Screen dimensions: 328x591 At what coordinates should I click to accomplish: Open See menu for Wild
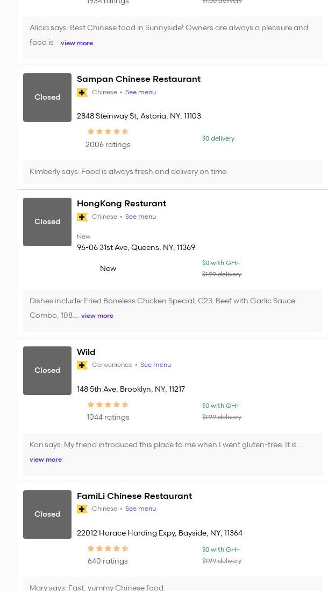tap(155, 365)
